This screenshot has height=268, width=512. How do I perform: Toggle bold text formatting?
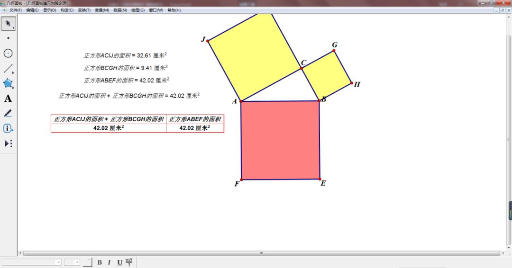pos(100,262)
